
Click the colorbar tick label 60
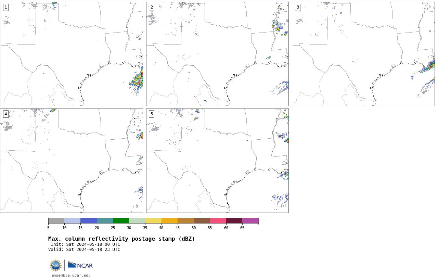click(226, 228)
